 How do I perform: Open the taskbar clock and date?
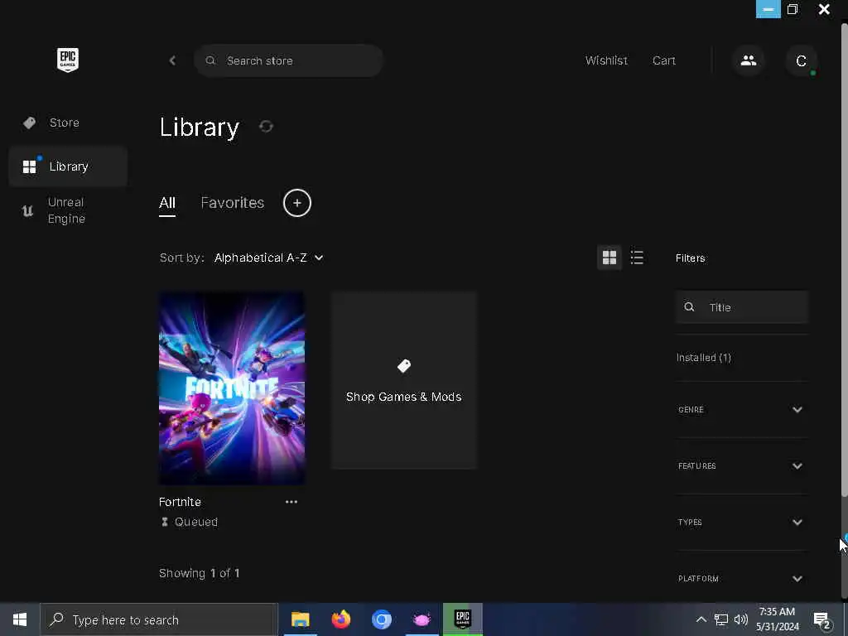(777, 619)
